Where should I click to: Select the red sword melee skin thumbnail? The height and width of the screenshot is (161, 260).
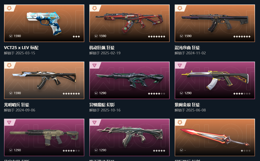(x=215, y=137)
